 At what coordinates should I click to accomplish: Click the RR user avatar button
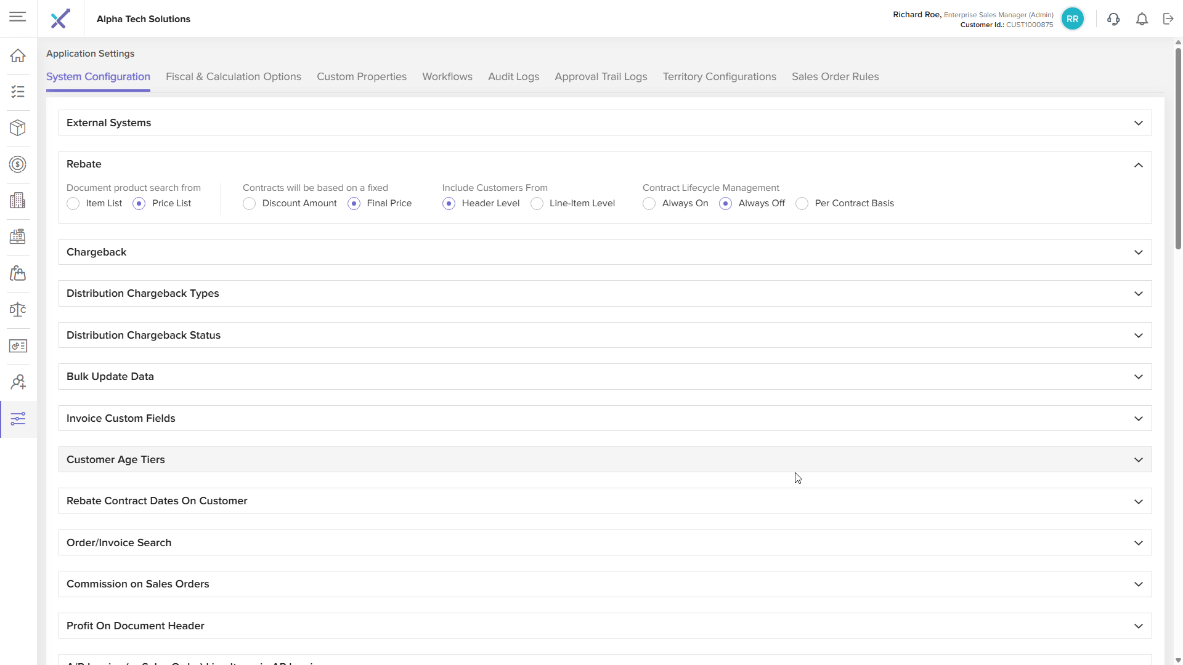click(x=1072, y=19)
